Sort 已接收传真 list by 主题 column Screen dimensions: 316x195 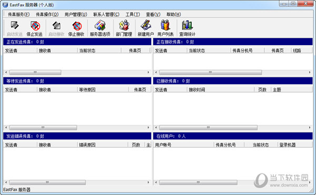[x=292, y=90]
